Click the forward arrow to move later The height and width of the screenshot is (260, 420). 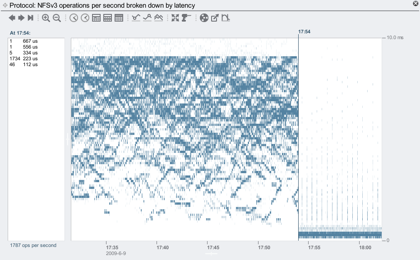21,18
